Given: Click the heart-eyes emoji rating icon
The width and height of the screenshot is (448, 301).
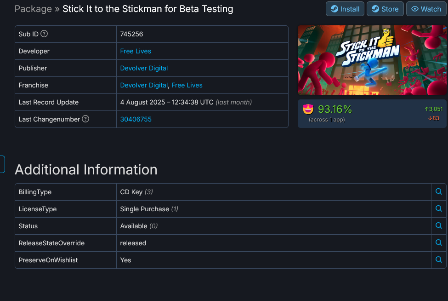Looking at the screenshot, I should (308, 110).
